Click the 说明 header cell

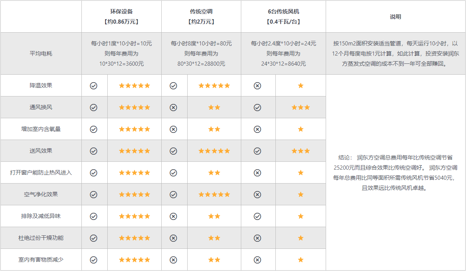[395, 17]
